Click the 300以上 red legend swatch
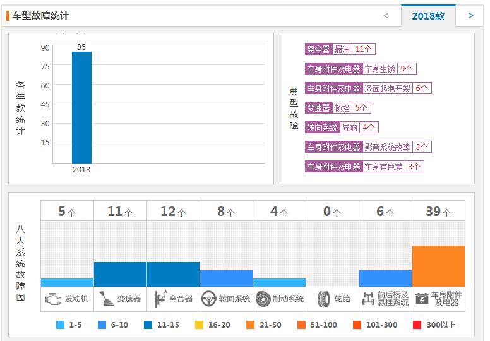 (417, 325)
